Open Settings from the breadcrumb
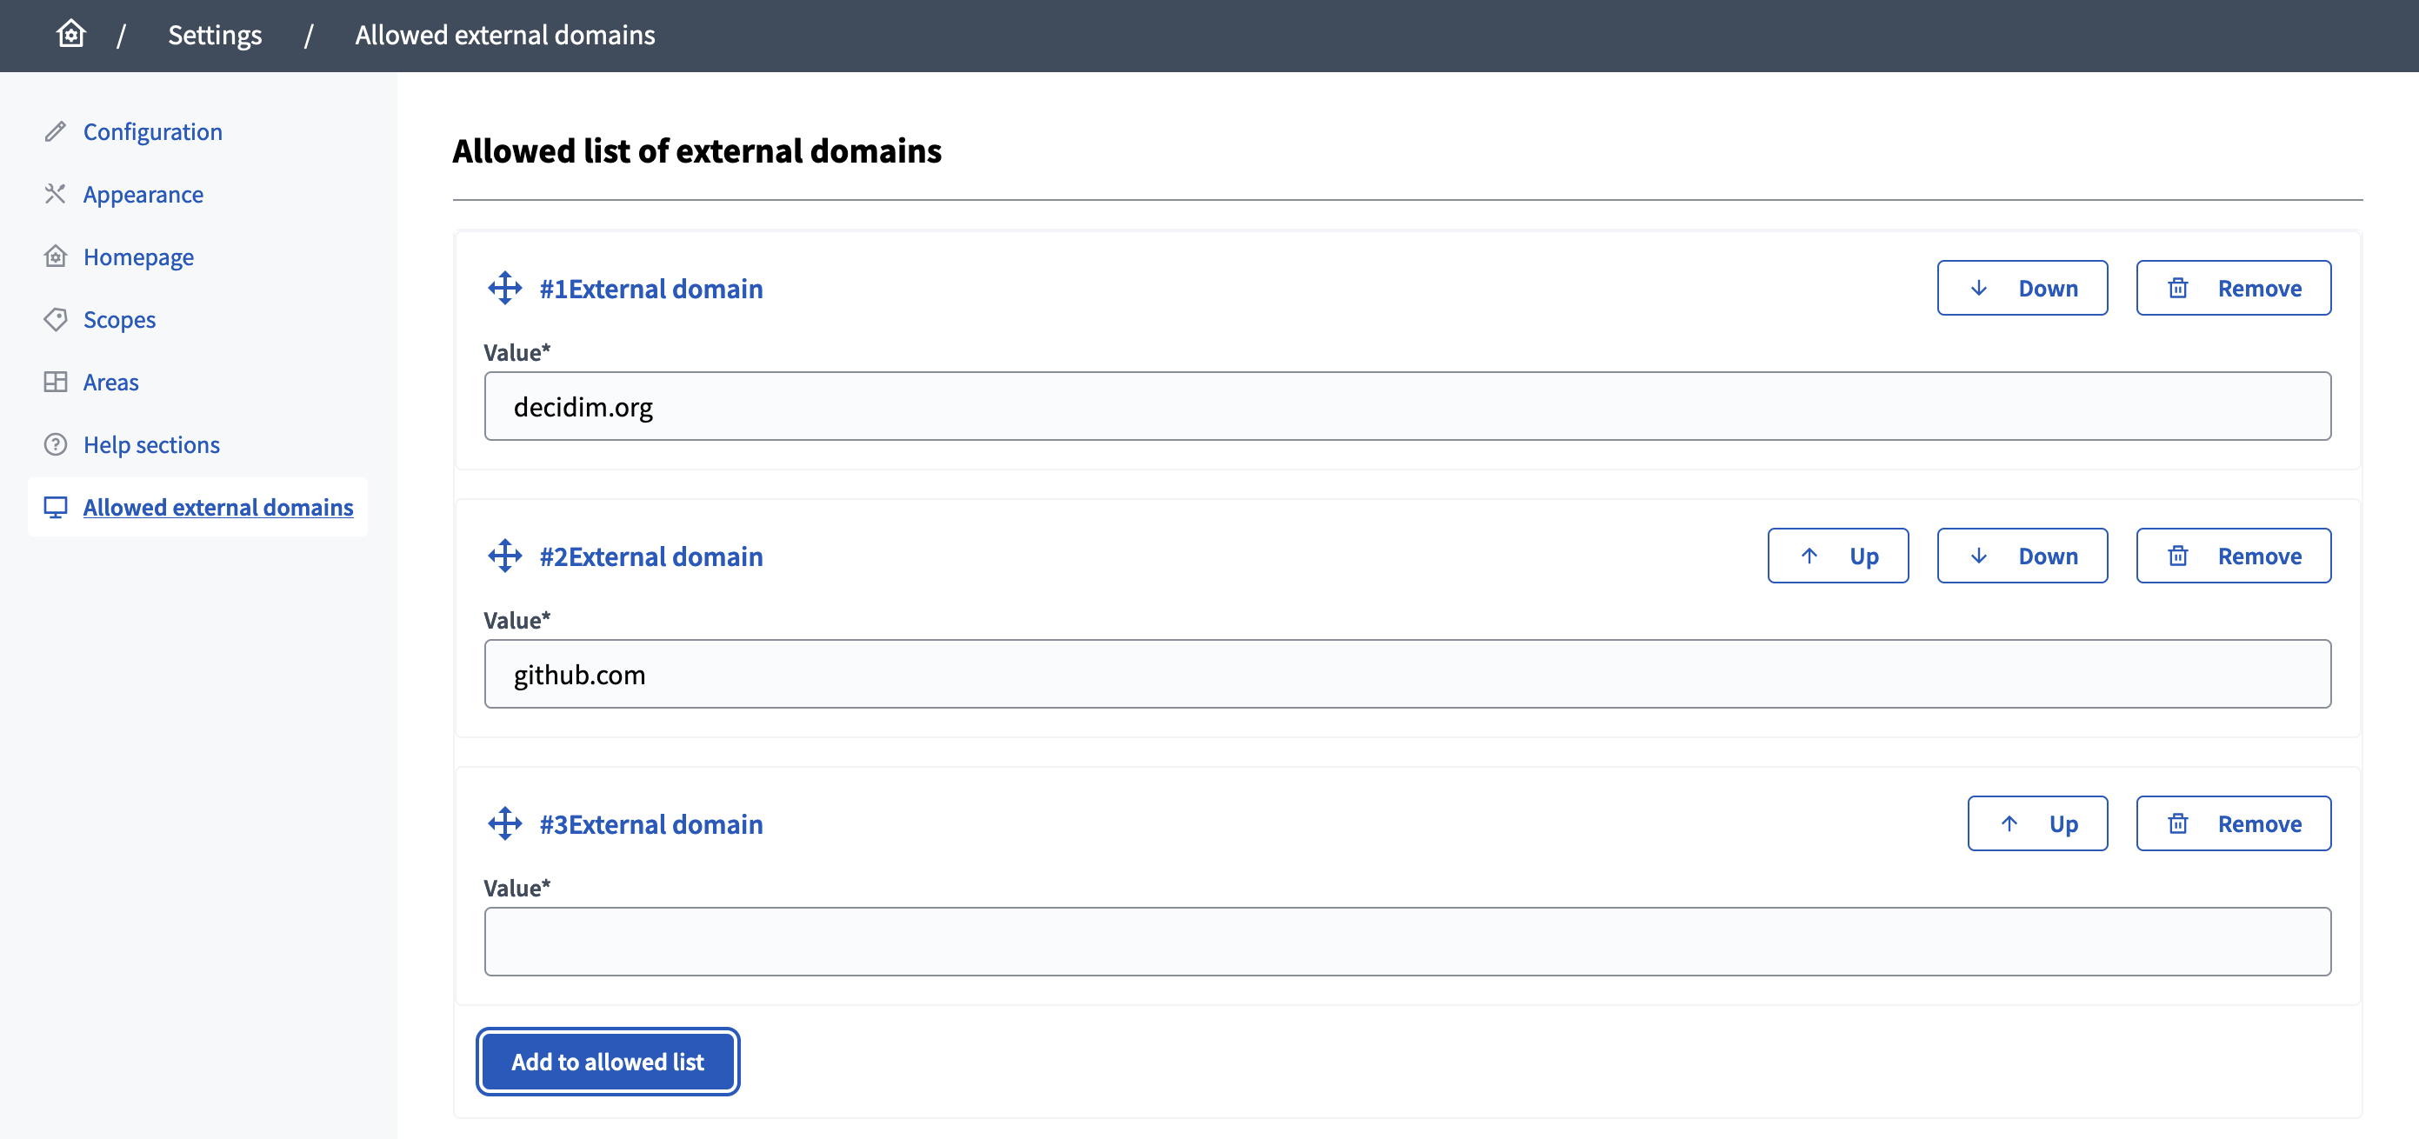 (x=214, y=35)
